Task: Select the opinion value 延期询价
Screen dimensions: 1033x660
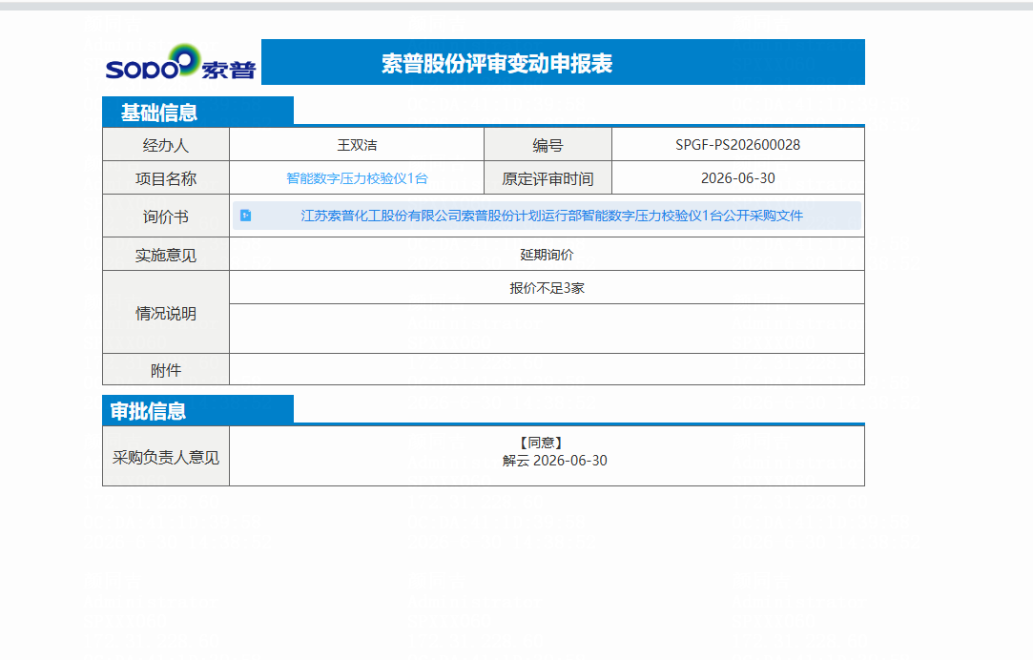Action: [x=547, y=255]
